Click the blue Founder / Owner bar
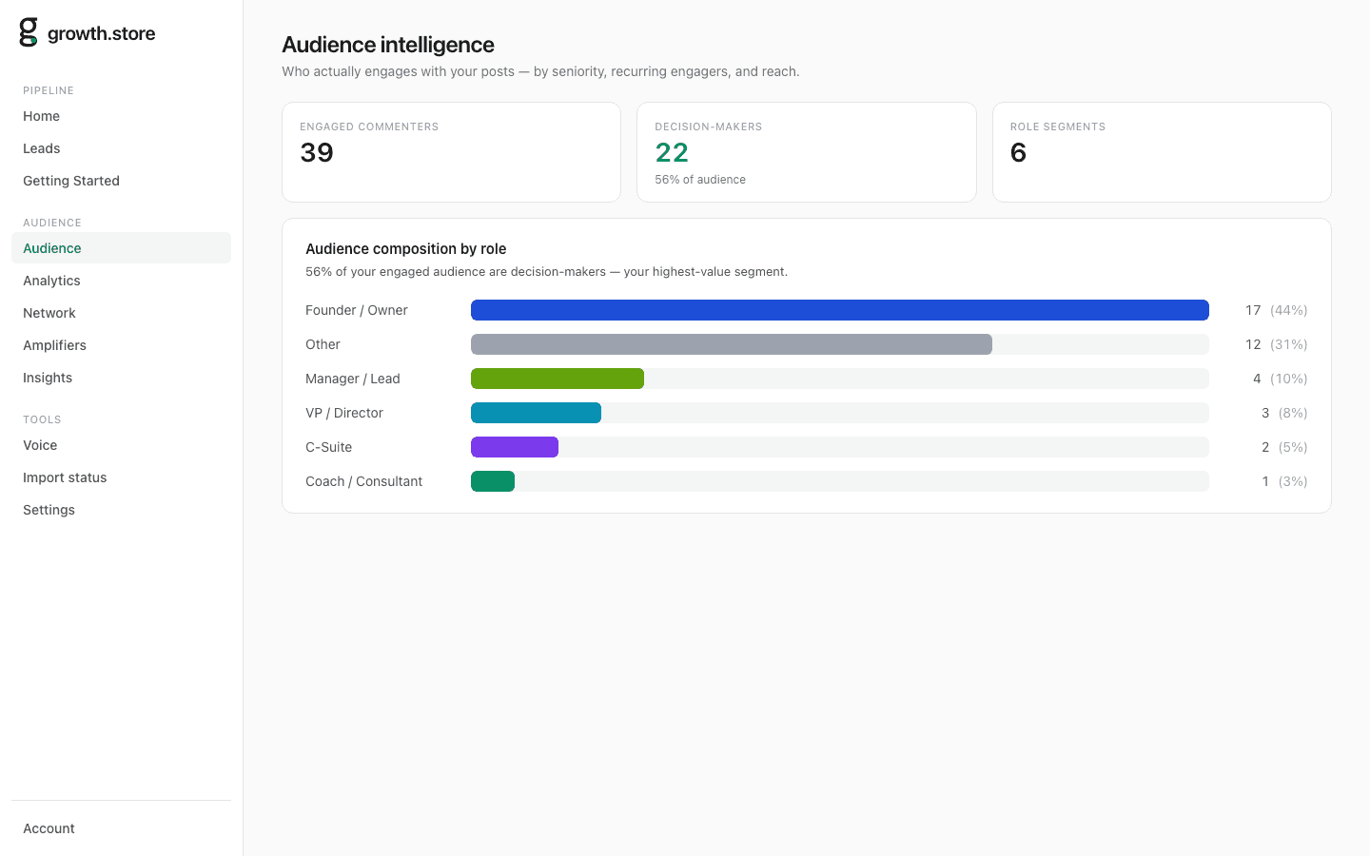 (840, 310)
